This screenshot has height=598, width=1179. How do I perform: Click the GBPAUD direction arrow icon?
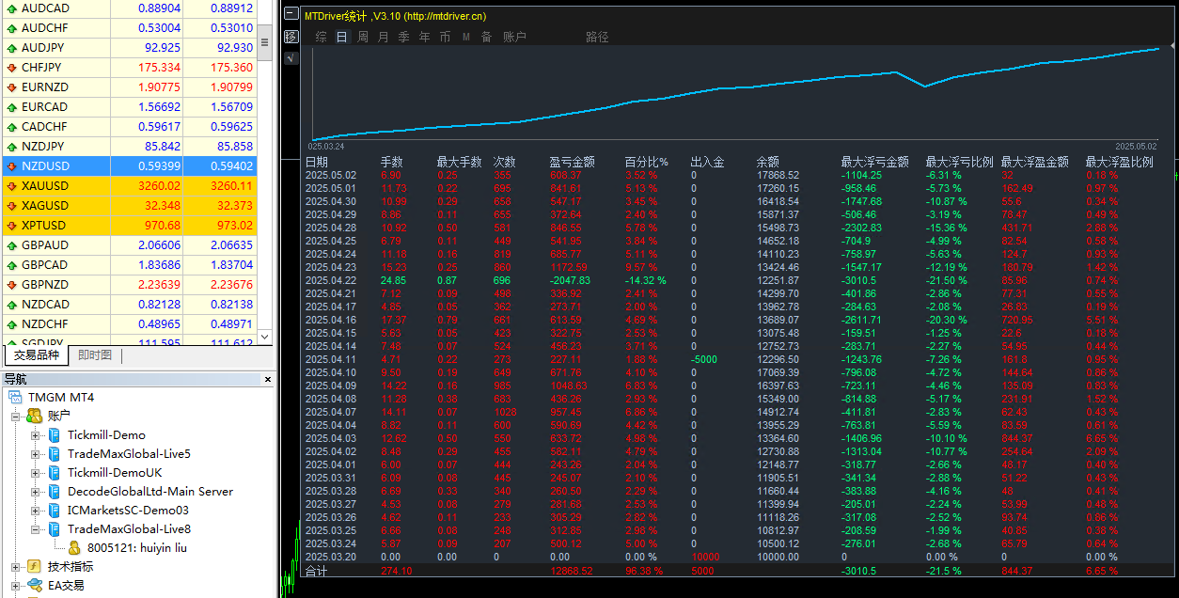pos(11,244)
